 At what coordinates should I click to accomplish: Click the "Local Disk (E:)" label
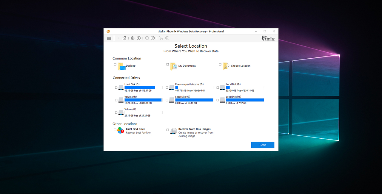233,84
